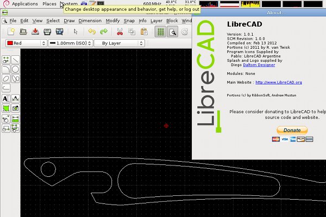The width and height of the screenshot is (326, 217).
Task: Open the 1.00mm (ISO) line width dropdown
Action: tap(71, 43)
